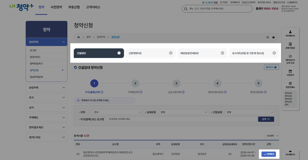This screenshot has width=308, height=160.
Task: Open the 상세유형 dropdown
Action: 183,112
